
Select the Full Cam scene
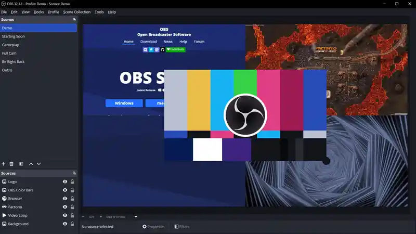coord(38,54)
